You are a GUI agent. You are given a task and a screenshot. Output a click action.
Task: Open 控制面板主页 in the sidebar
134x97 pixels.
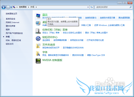click(x=12, y=14)
